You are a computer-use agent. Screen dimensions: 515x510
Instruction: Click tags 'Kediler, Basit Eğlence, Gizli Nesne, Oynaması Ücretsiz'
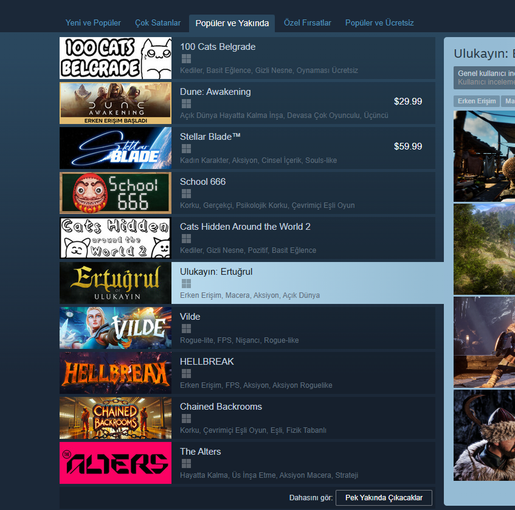(269, 71)
